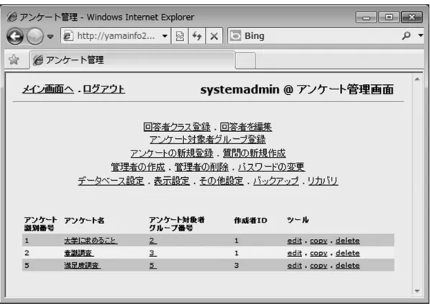Screen dimensions: 430x306
Task: Open the 回答者を編集 link
Action: (246, 127)
